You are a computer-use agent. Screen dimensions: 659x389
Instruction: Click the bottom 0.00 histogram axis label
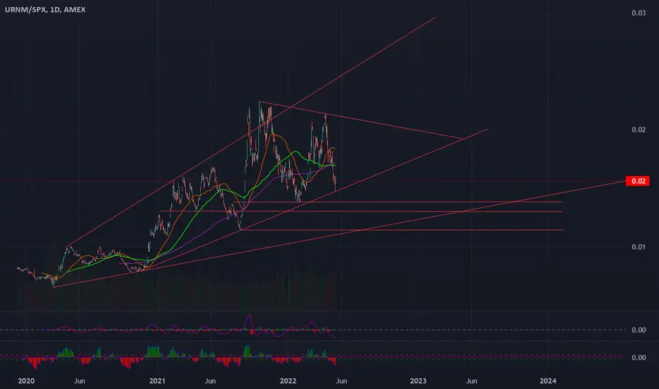(638, 357)
